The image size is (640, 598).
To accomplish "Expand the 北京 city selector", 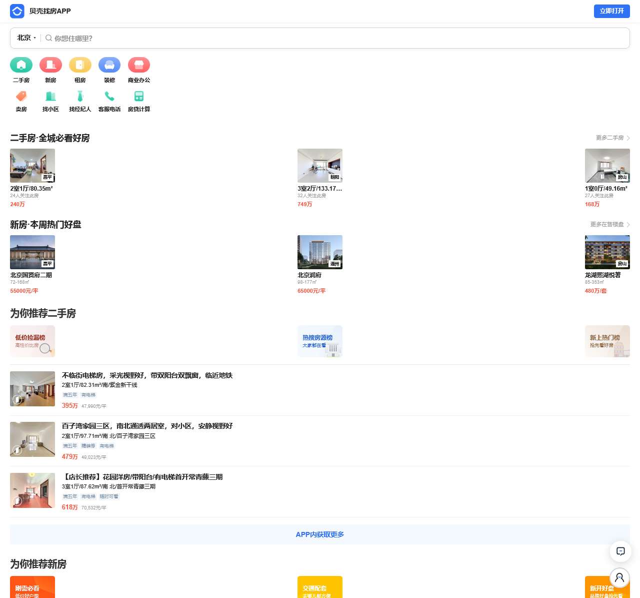I will 26,38.
